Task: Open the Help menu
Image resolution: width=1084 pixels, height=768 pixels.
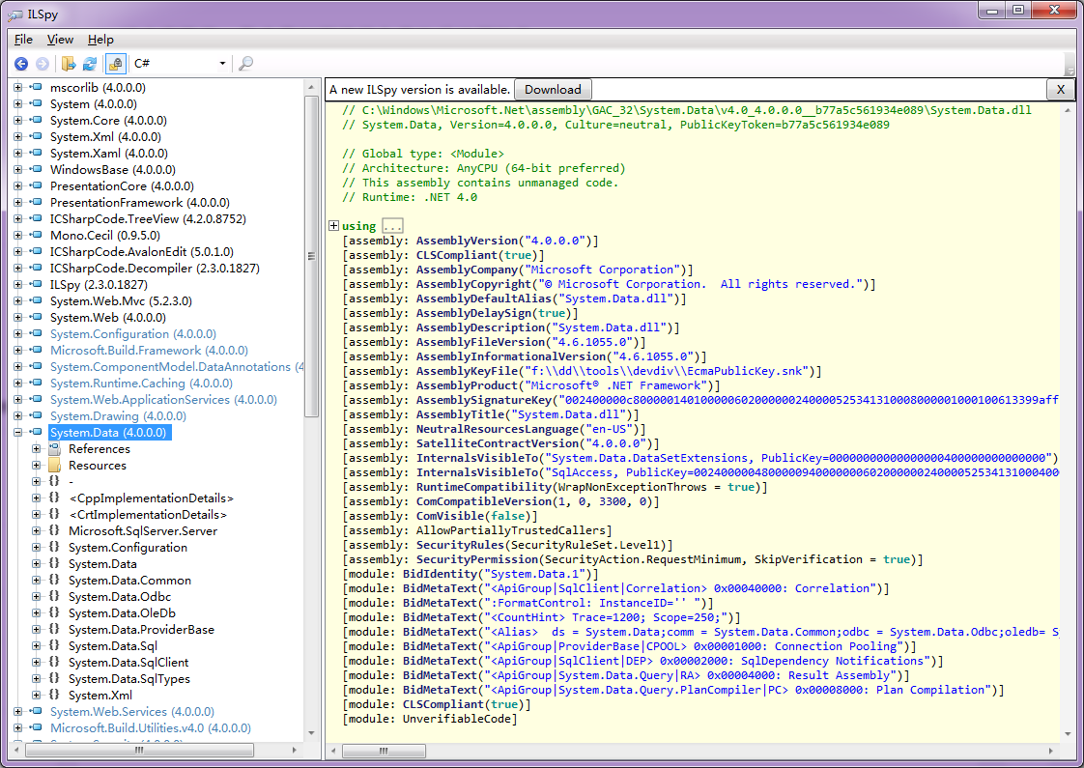Action: [x=100, y=40]
